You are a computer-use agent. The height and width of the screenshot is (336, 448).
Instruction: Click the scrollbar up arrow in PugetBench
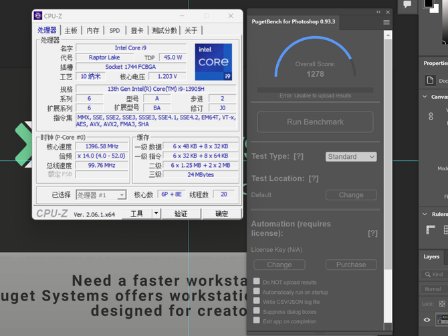coord(388,35)
